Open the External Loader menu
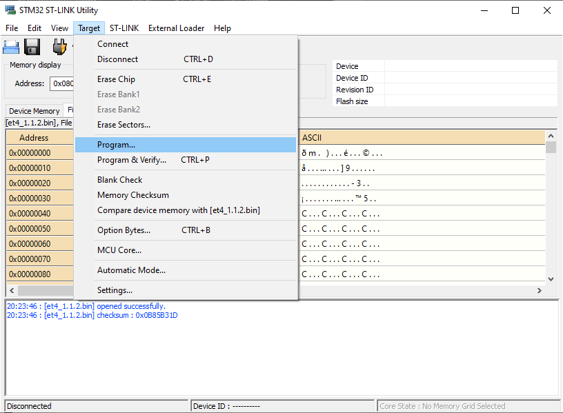 coord(177,28)
